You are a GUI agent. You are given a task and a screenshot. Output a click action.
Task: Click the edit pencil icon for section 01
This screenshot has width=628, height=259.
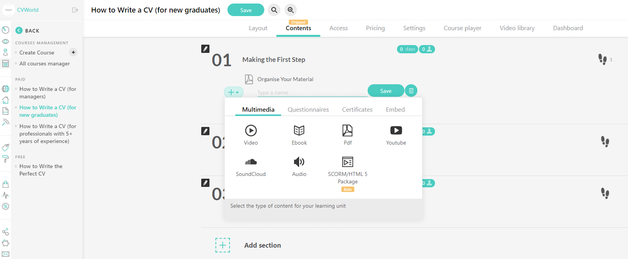click(205, 49)
